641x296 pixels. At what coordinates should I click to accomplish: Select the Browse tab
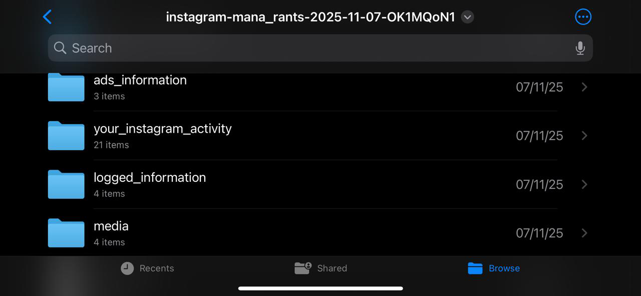click(x=494, y=268)
